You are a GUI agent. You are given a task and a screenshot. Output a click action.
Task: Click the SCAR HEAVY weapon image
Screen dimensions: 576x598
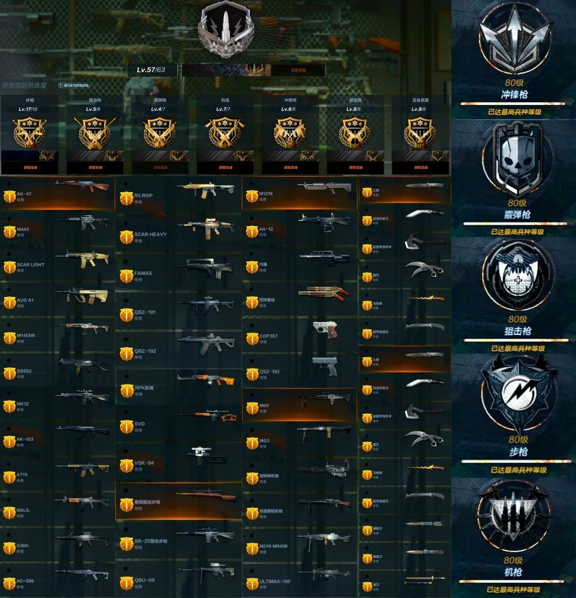coord(207,227)
